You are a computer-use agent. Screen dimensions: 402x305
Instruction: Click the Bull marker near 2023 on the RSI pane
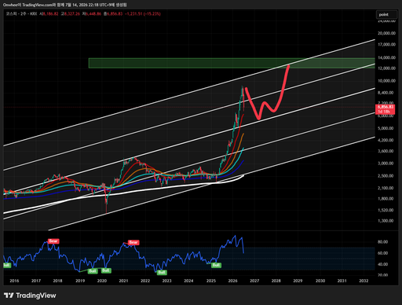[x=162, y=272]
